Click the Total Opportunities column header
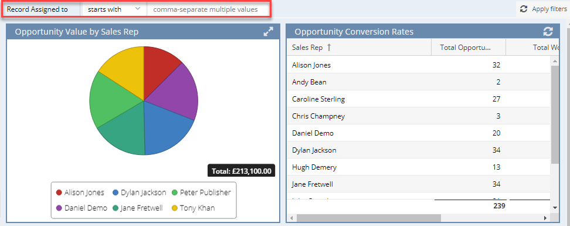The width and height of the screenshot is (570, 226). 469,48
